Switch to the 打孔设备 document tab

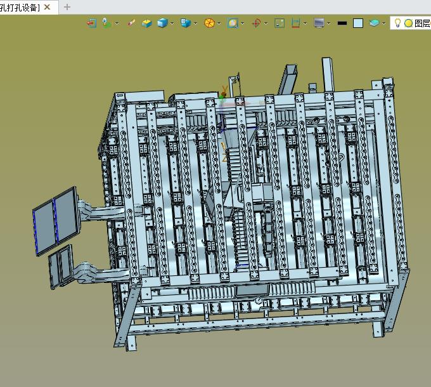20,8
